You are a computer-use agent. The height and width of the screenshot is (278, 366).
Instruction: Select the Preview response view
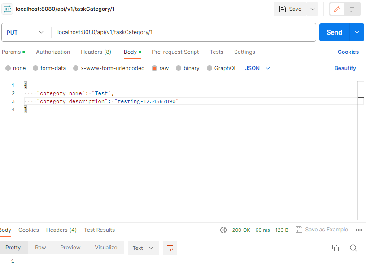(x=70, y=248)
